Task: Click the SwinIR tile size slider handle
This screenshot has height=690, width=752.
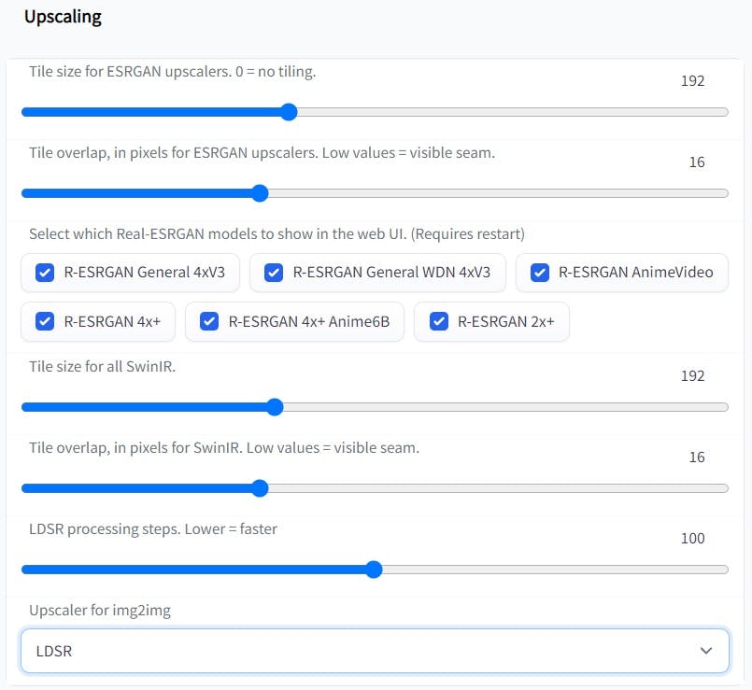Action: coord(275,407)
